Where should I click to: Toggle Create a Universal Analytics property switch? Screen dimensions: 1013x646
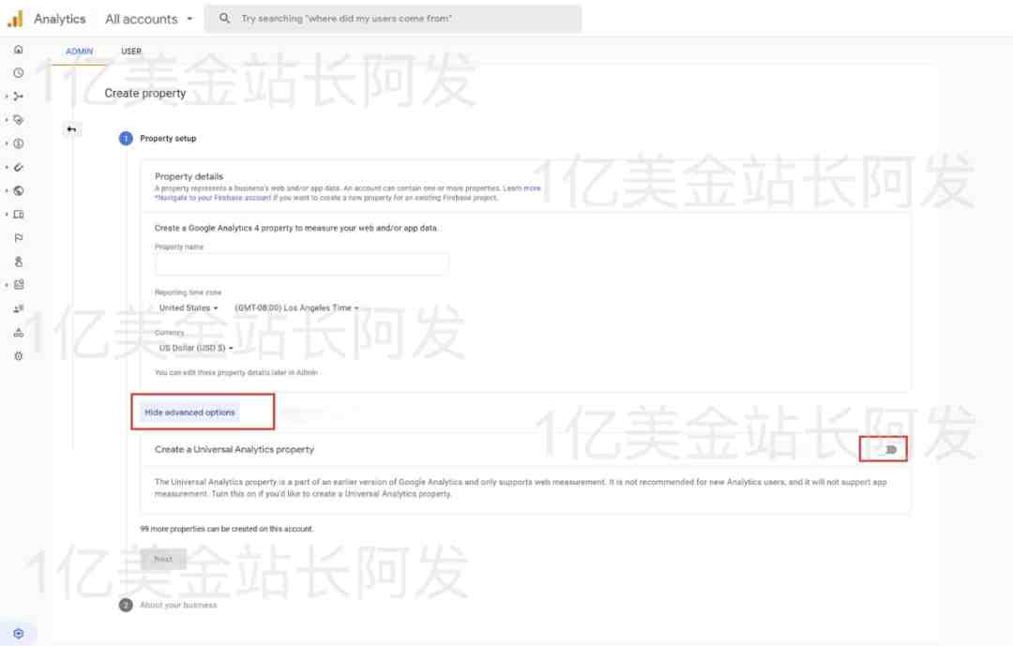click(889, 450)
